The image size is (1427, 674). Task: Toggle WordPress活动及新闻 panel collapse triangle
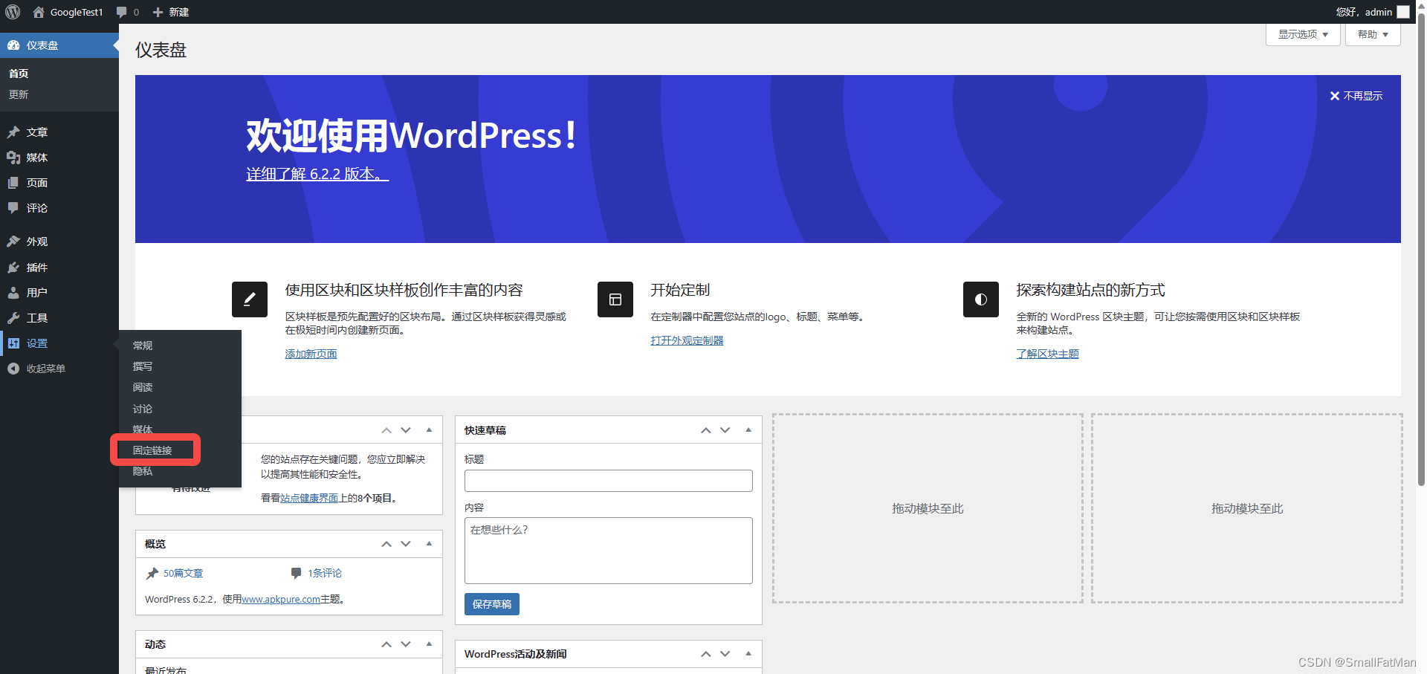pyautogui.click(x=748, y=653)
